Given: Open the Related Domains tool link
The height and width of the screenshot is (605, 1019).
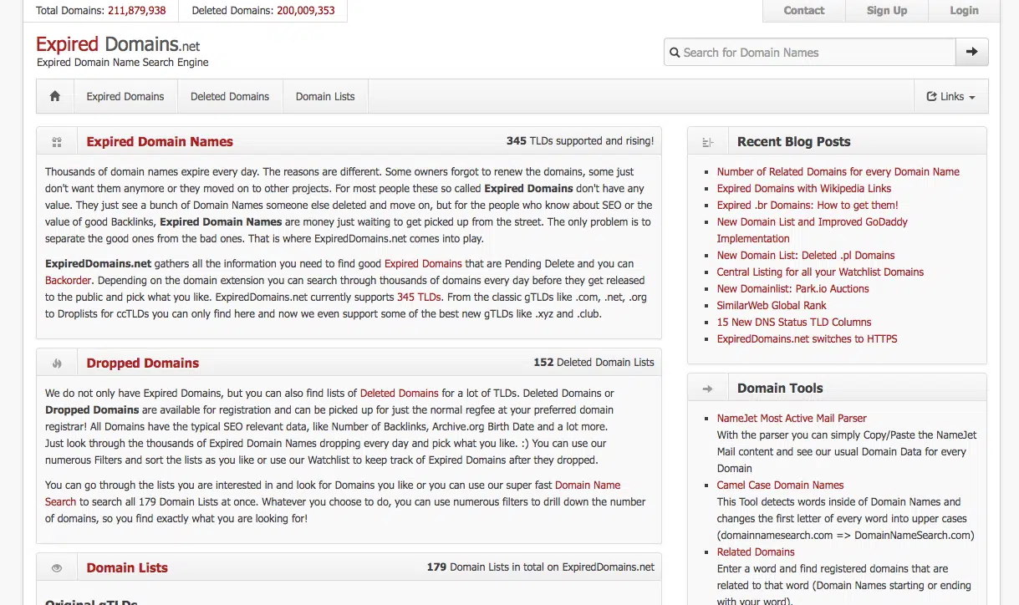Looking at the screenshot, I should [x=756, y=552].
